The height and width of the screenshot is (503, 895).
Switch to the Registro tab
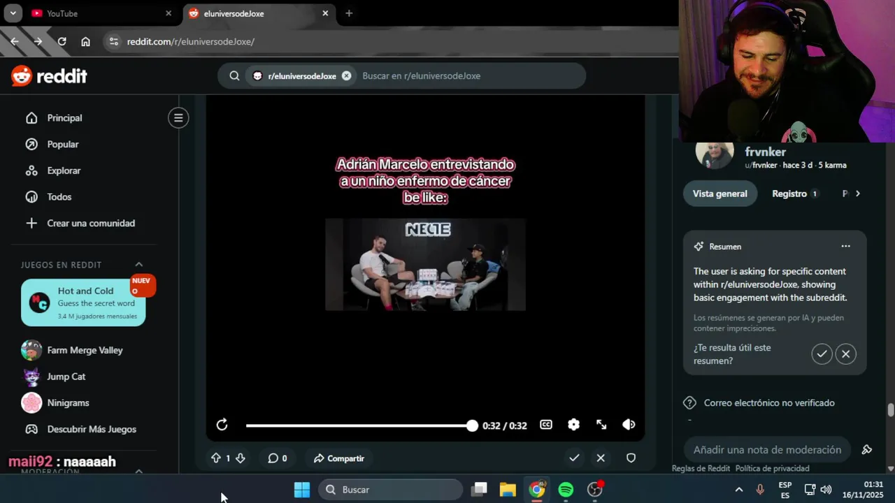point(795,194)
